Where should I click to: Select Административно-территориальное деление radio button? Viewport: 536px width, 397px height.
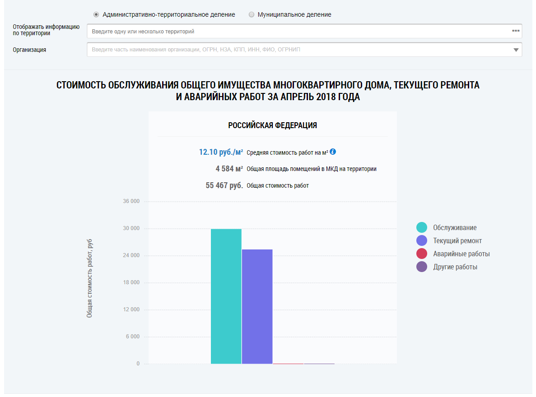[x=96, y=14]
